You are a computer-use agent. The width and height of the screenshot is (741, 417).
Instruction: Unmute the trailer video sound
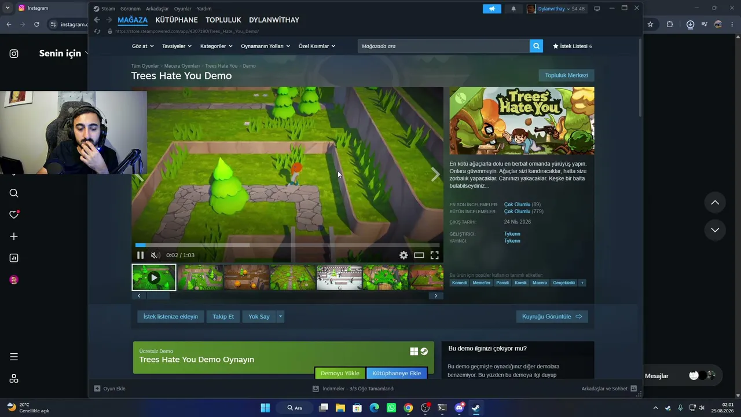[155, 255]
